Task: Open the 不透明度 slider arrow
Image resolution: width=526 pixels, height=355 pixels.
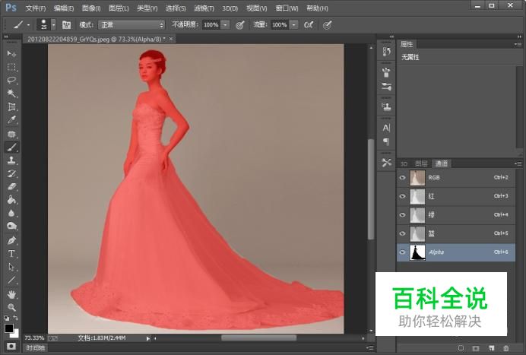Action: [226, 25]
